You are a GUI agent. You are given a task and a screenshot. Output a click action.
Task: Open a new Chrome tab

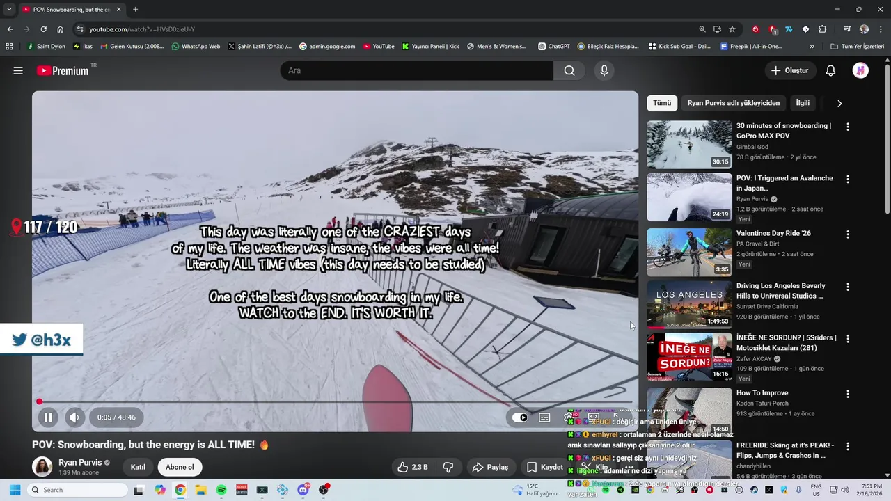[135, 9]
